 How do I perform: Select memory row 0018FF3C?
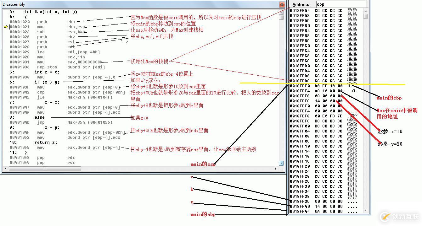(324, 201)
